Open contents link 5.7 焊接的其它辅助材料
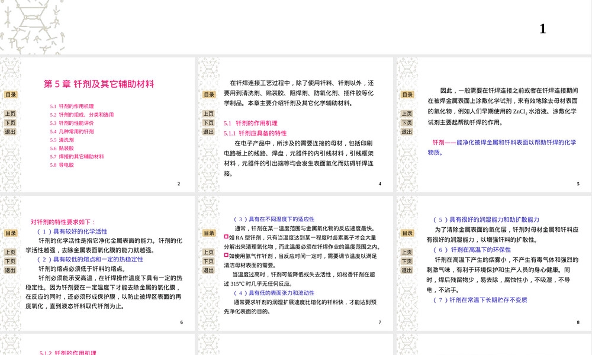 click(x=76, y=157)
